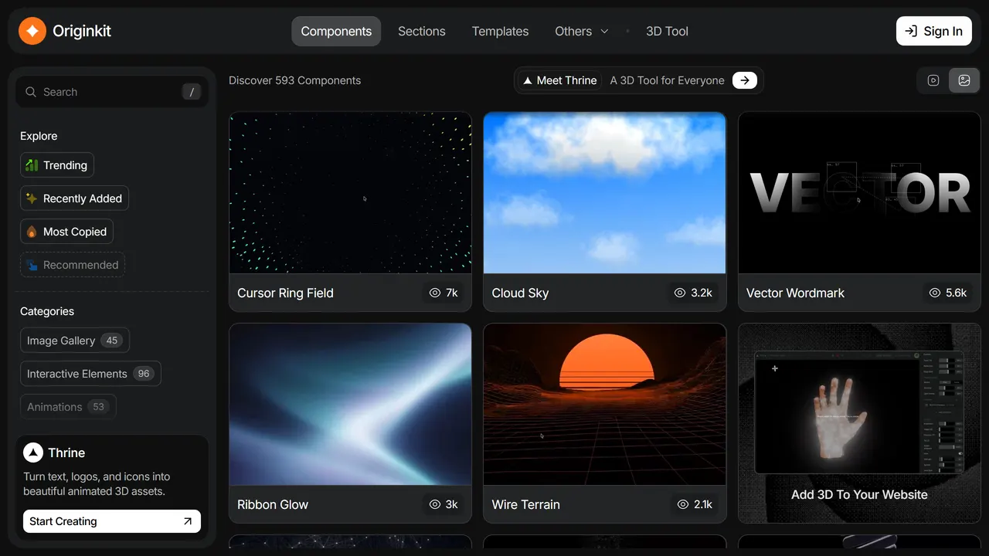Click the Wire Terrain title
The image size is (989, 556).
[x=525, y=504]
